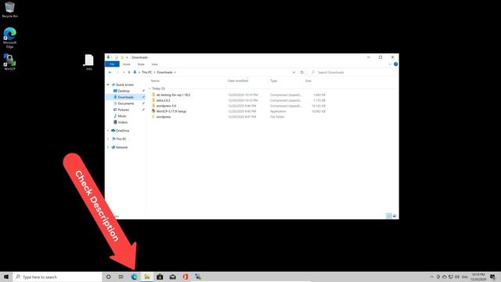The image size is (501, 282).
Task: Click the taskbar search box
Action: pyautogui.click(x=57, y=277)
